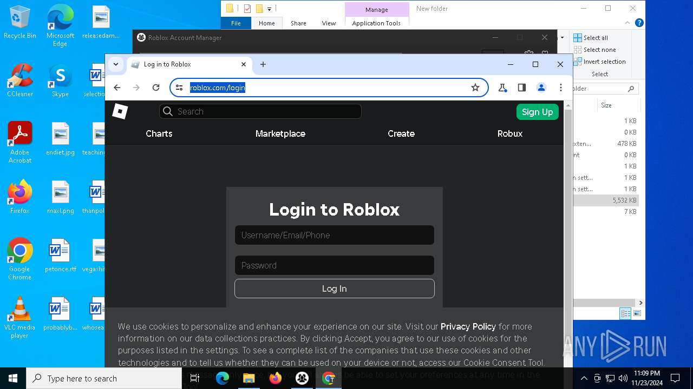693x389 pixels.
Task: Open Roblox Account Manager from taskbar
Action: [302, 378]
